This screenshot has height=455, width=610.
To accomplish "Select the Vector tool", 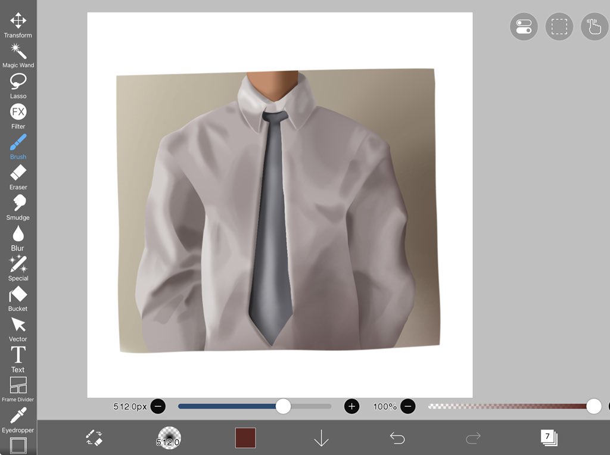I will pyautogui.click(x=18, y=329).
